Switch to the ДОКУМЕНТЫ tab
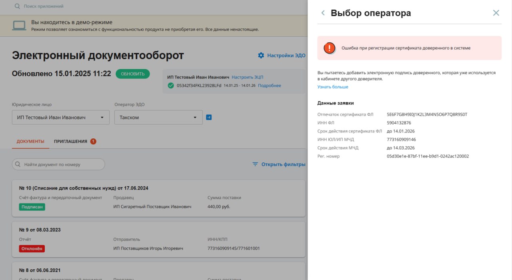 (x=30, y=141)
